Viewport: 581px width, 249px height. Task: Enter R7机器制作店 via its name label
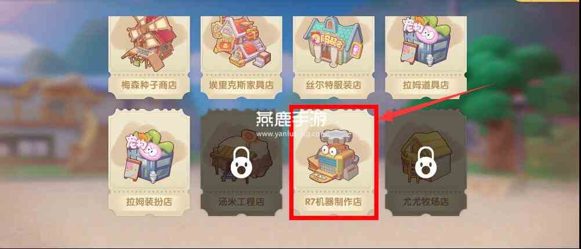(333, 202)
